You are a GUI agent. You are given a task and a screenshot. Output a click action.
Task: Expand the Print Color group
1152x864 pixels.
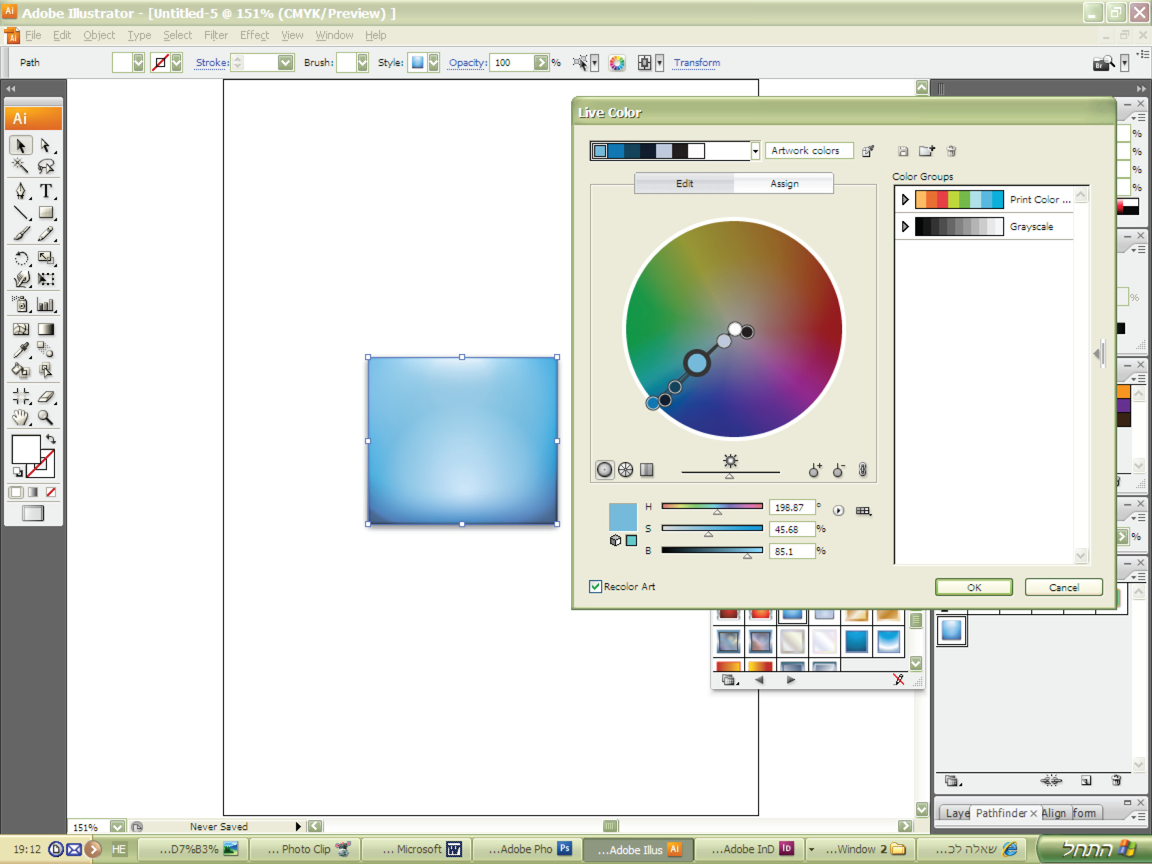(905, 199)
